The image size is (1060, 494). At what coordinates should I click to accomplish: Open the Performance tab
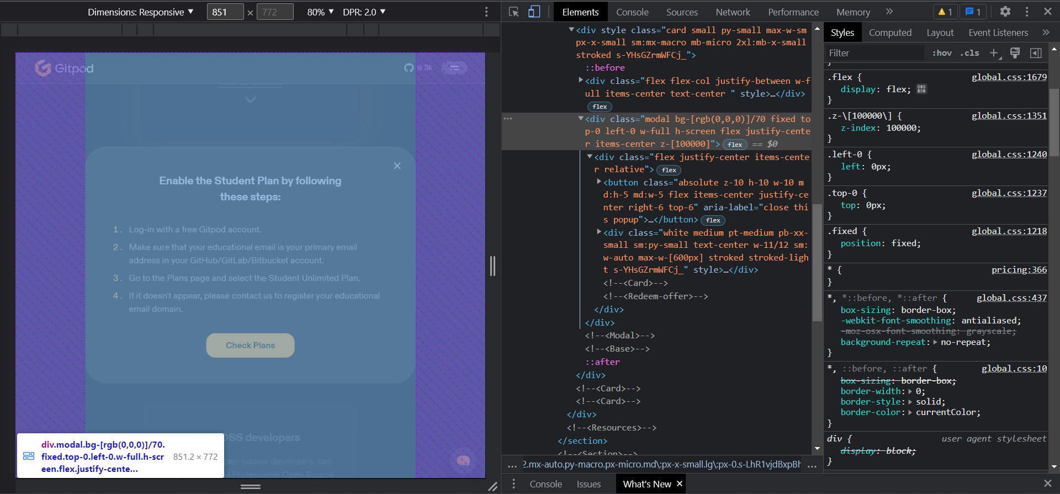[793, 12]
